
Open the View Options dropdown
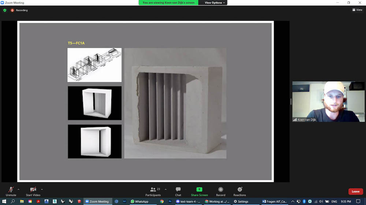click(x=214, y=3)
